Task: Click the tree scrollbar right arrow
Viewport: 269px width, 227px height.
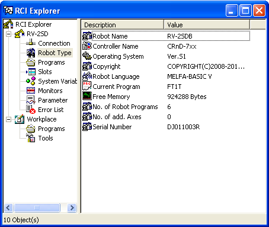Action: coord(72,208)
